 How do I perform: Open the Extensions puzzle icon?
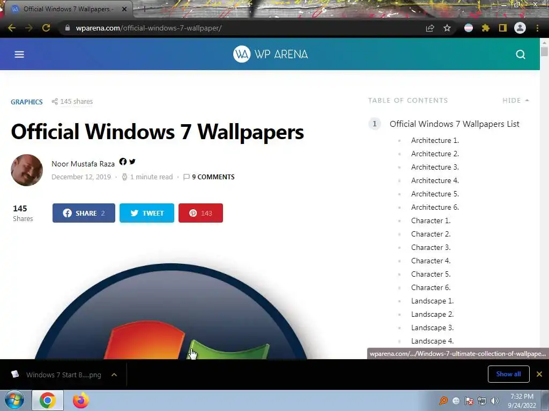coord(486,28)
